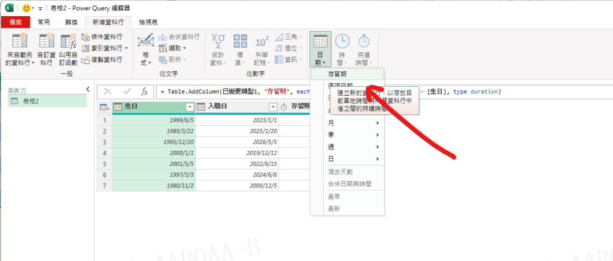Expand the 索引資料行 dropdown arrow

pos(126,48)
